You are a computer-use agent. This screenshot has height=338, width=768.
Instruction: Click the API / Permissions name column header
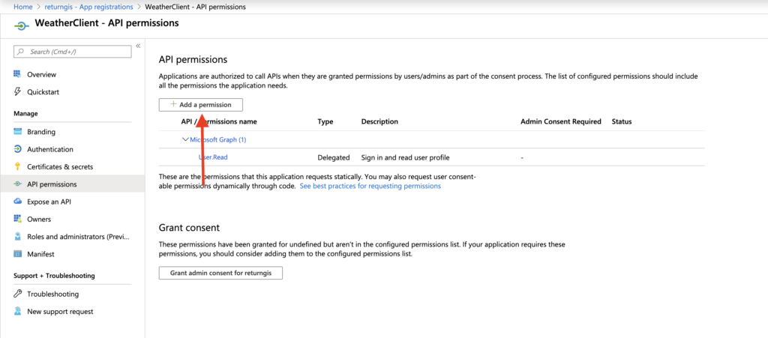219,121
